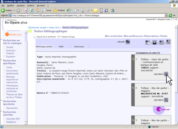
Task: Click in the address URL field
Action: point(88,15)
